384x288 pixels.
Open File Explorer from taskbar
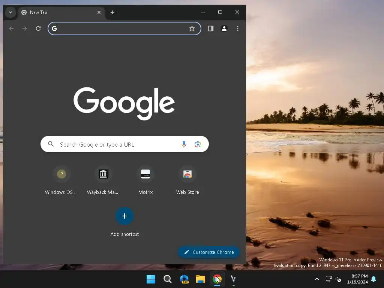point(201,279)
